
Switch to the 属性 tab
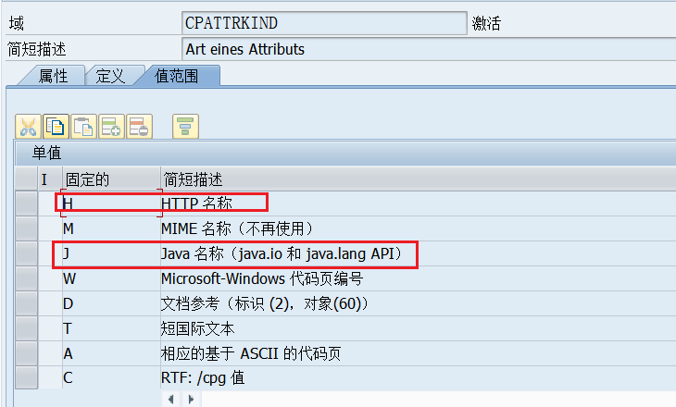(53, 76)
